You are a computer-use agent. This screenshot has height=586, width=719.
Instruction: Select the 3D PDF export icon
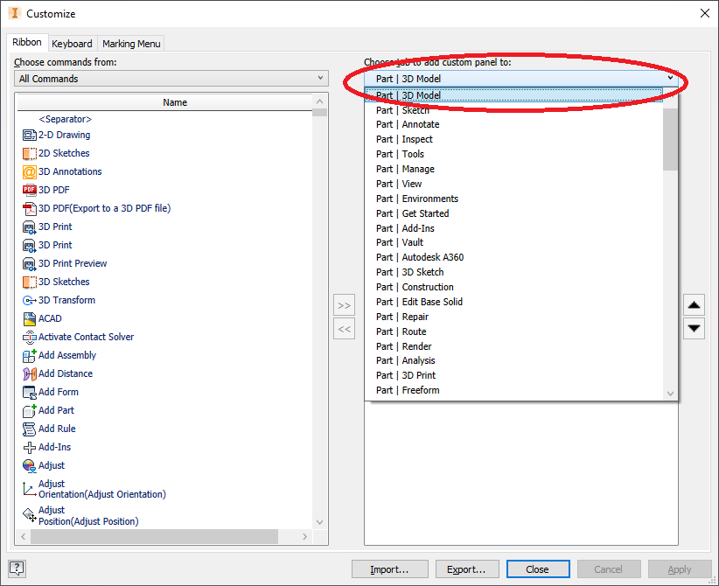point(30,209)
